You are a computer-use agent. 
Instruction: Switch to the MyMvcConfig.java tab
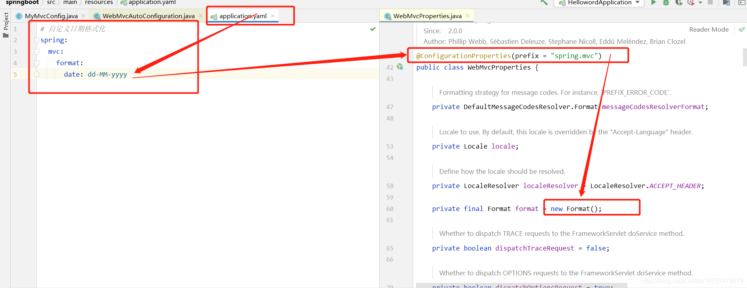51,16
